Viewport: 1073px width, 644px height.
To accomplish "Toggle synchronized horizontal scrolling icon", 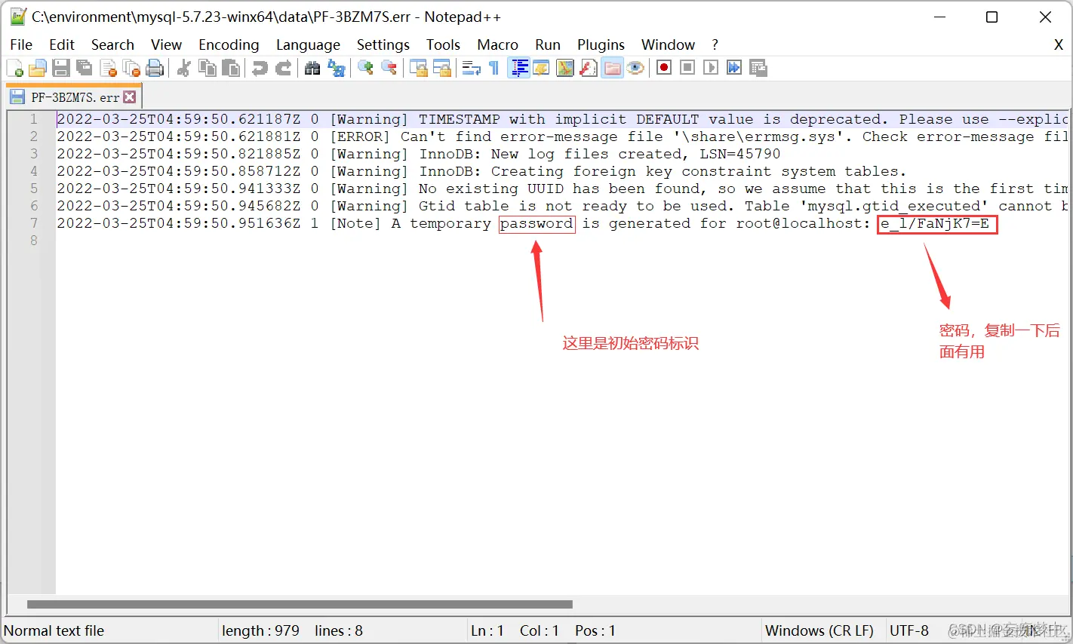I will (x=441, y=69).
